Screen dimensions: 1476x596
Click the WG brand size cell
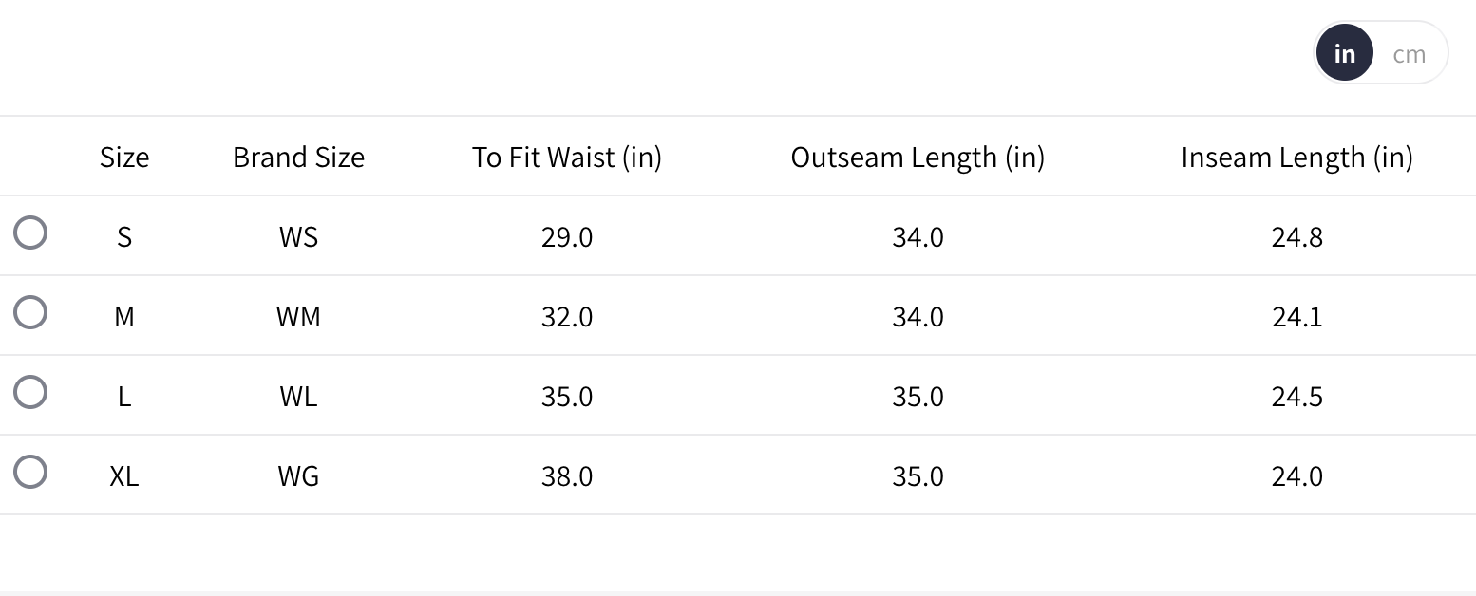(x=298, y=475)
